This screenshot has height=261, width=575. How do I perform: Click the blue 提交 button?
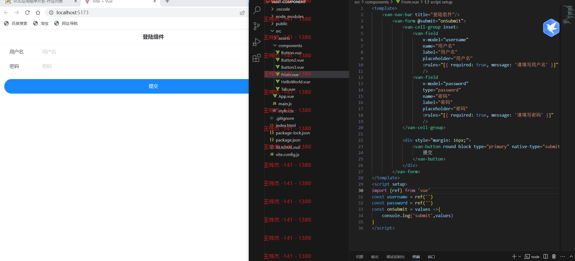[x=126, y=86]
